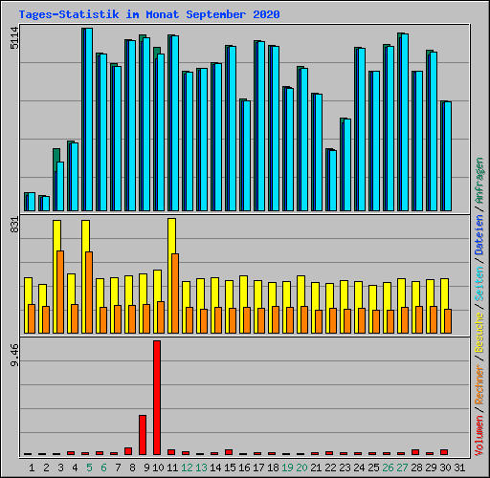Click the green day 12 axis label

[x=187, y=467]
